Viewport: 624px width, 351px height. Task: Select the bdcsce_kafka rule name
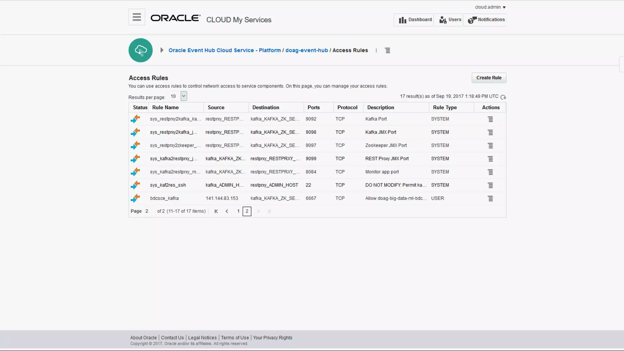coord(164,198)
